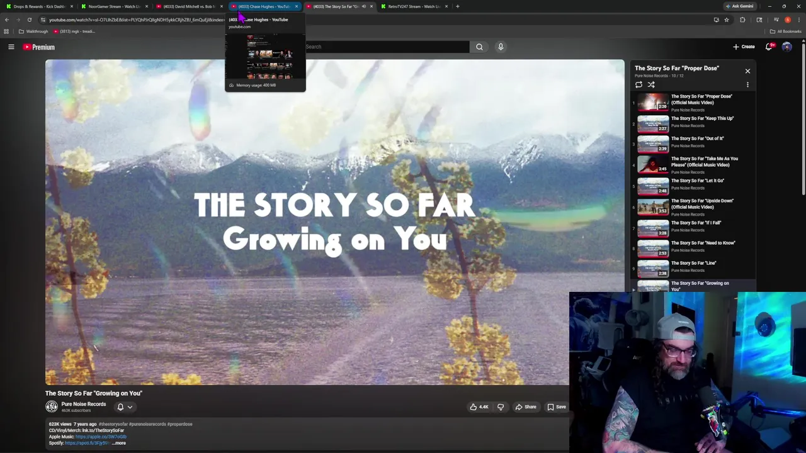Image resolution: width=806 pixels, height=453 pixels.
Task: Click the #properdose hashtag
Action: click(179, 424)
